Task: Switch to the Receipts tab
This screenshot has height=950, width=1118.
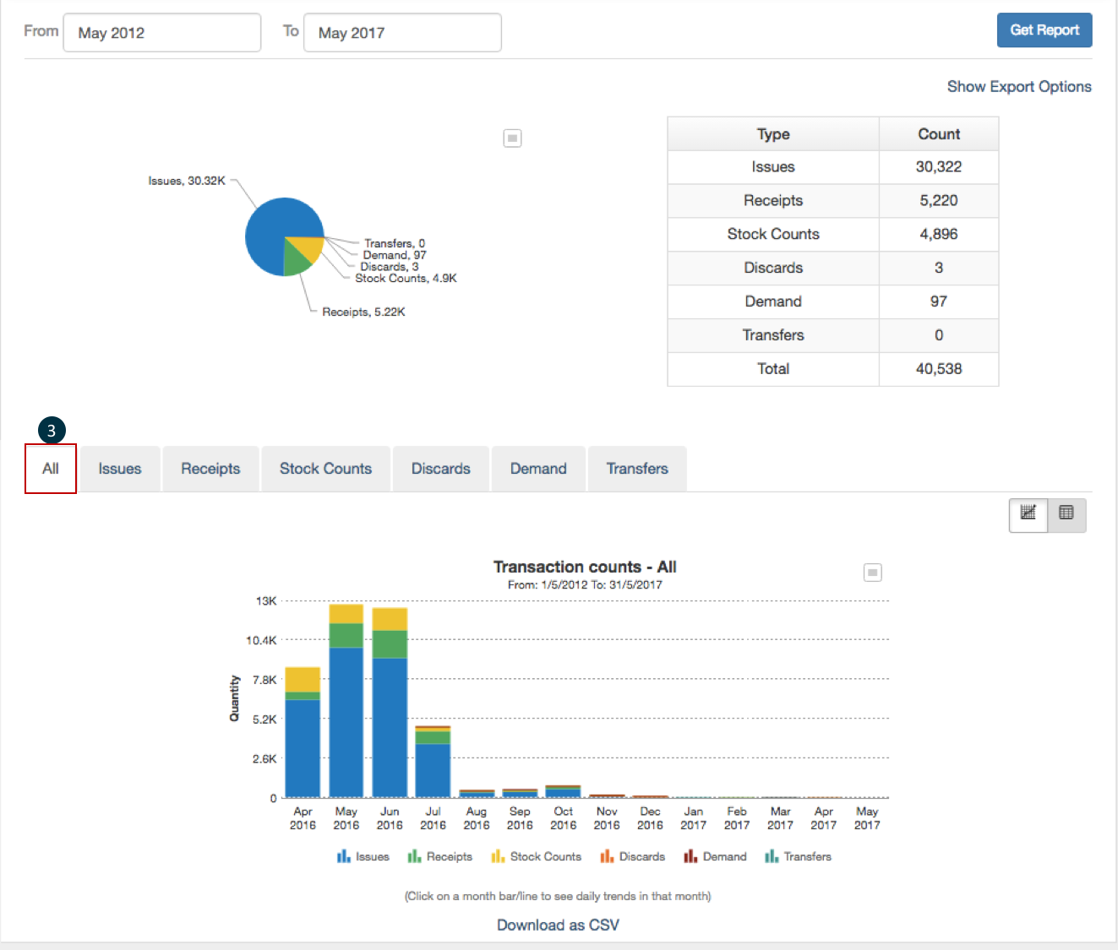Action: click(x=210, y=469)
